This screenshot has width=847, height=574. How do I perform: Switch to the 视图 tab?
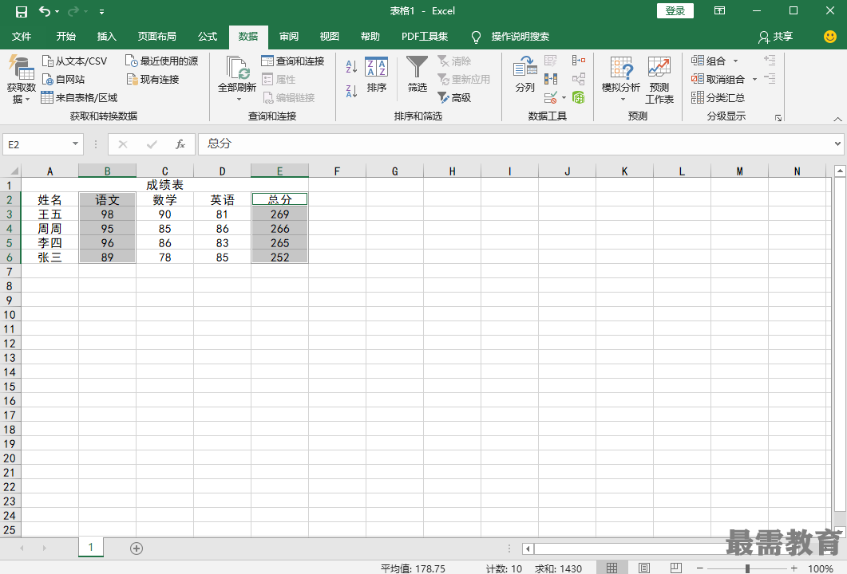pyautogui.click(x=330, y=36)
